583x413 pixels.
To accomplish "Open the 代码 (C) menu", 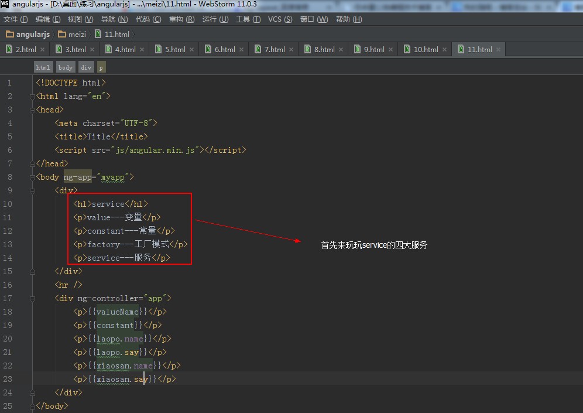I will 148,19.
